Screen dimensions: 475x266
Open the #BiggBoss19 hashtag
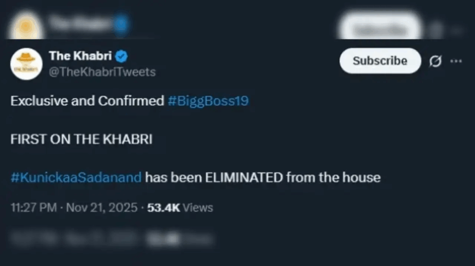(208, 101)
